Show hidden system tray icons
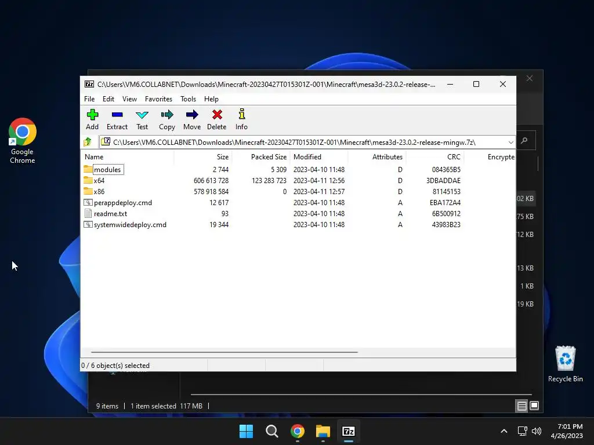Screen dimensions: 594x445 (x=504, y=431)
